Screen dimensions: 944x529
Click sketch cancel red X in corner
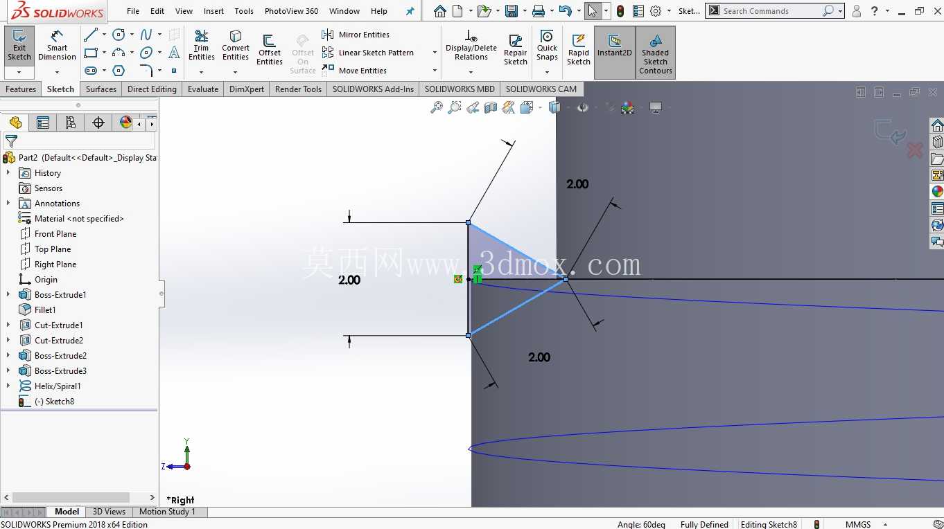tap(914, 150)
